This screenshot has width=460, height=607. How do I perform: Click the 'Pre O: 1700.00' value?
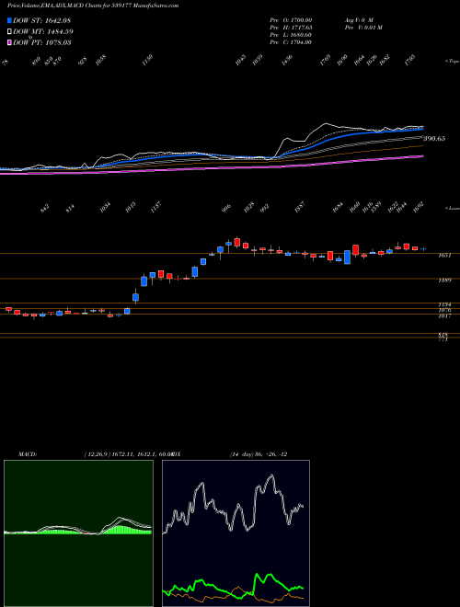point(291,20)
